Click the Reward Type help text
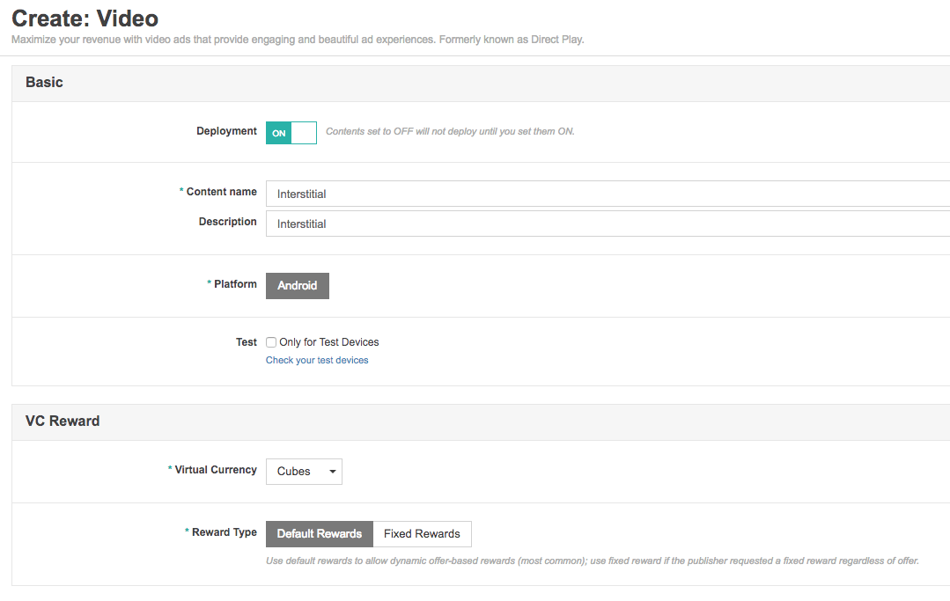Screen dimensions: 950x601 (x=593, y=561)
